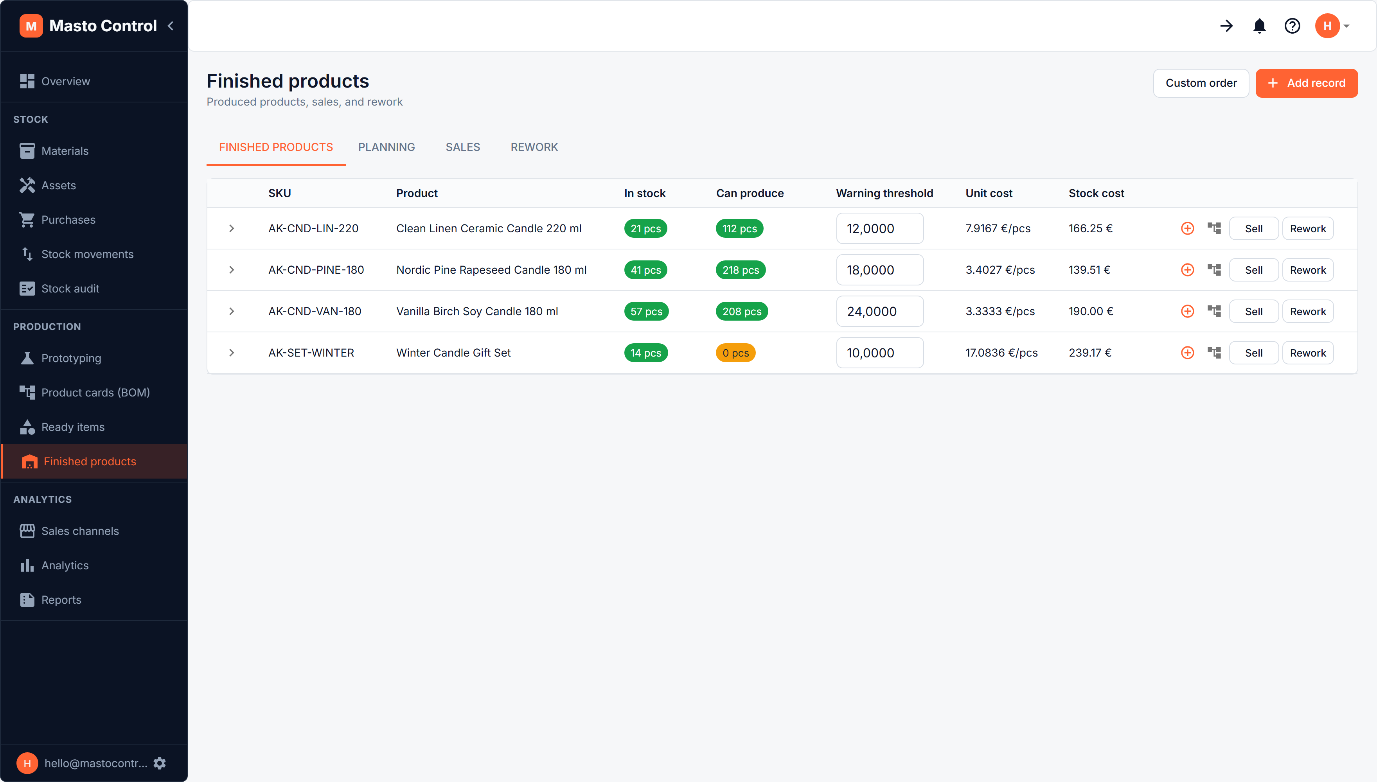The image size is (1377, 782).
Task: Switch to the Rework tab
Action: [534, 147]
